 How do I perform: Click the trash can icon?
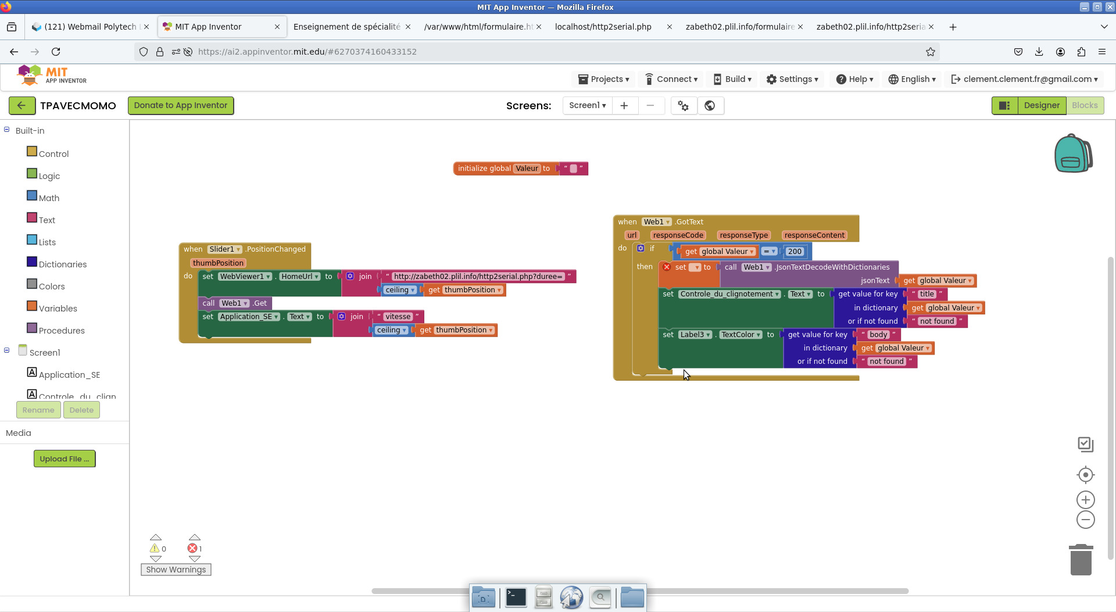(x=1081, y=560)
